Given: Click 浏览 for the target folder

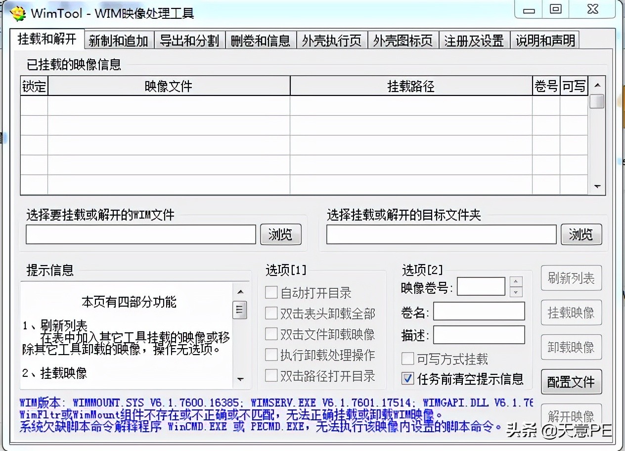Looking at the screenshot, I should tap(581, 234).
